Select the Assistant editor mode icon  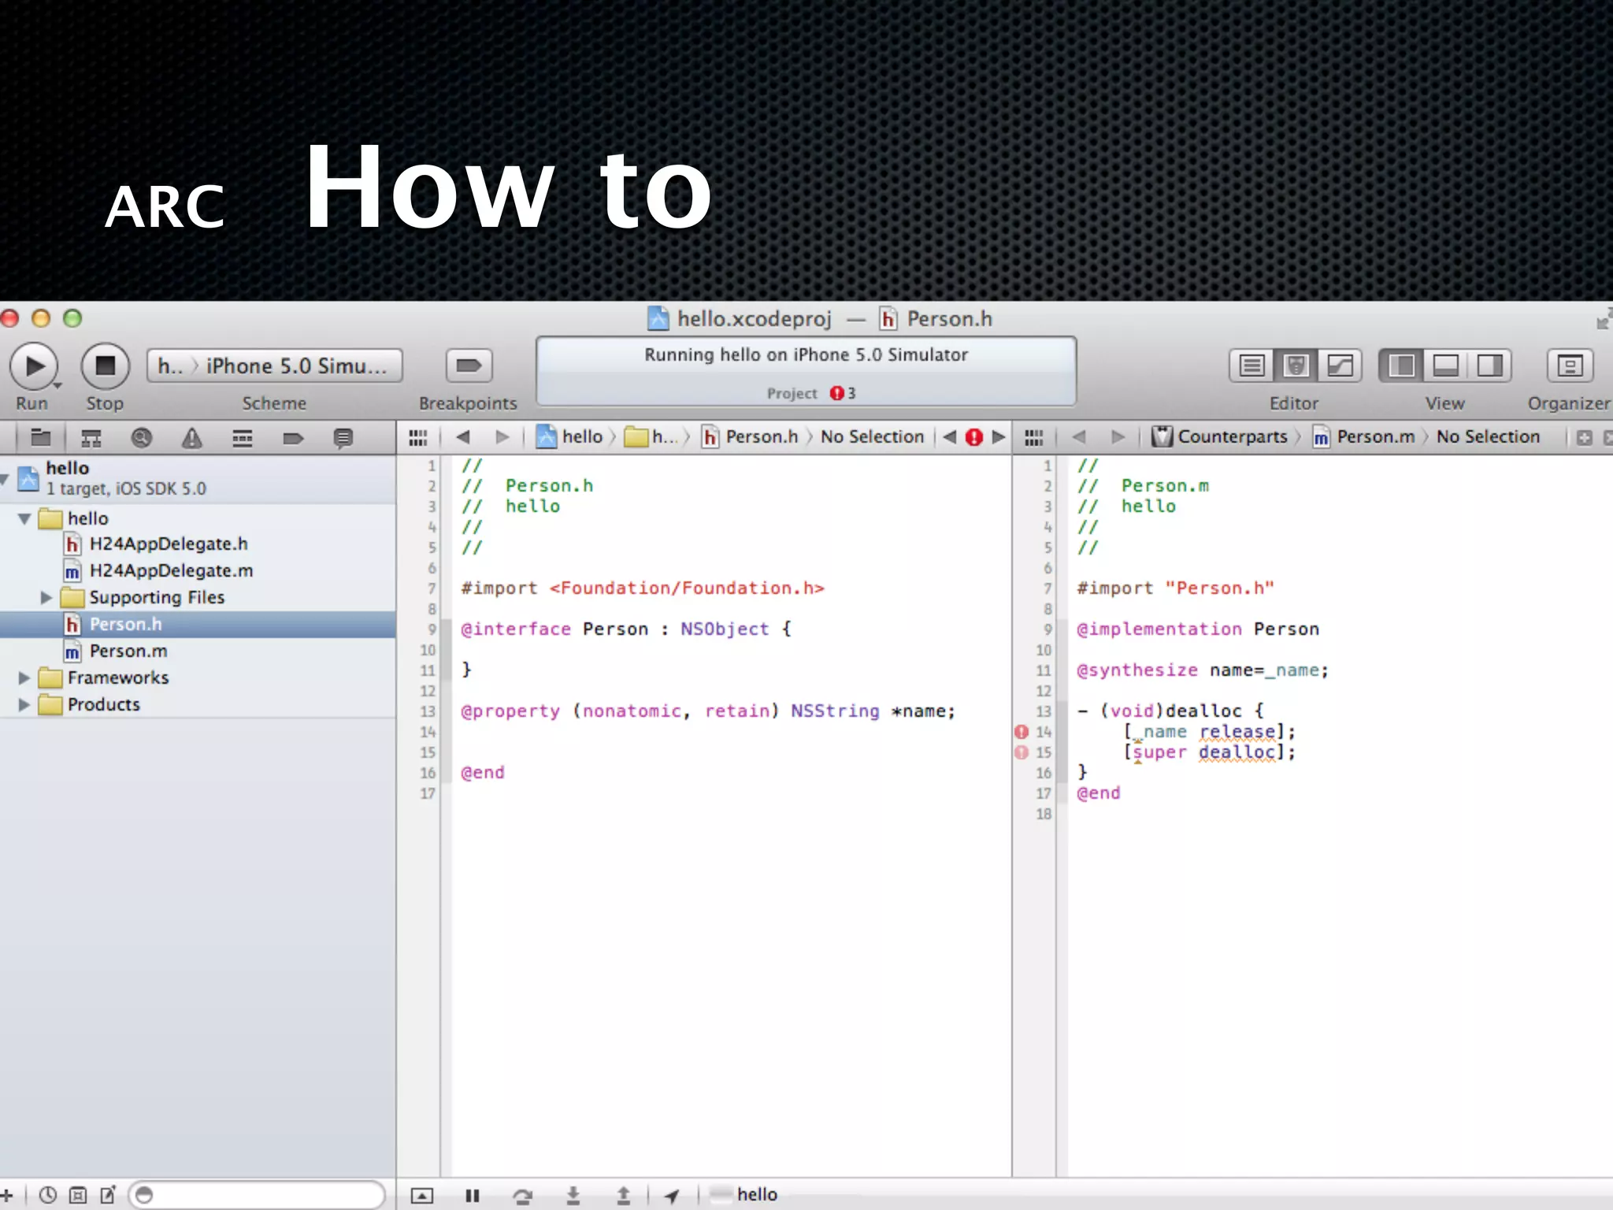click(x=1296, y=366)
